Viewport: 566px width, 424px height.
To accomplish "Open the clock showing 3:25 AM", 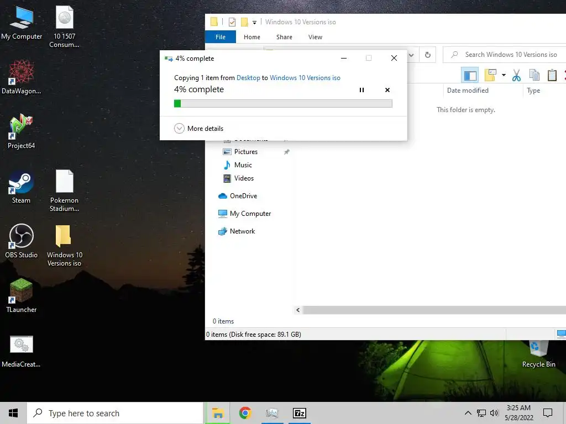I will [518, 413].
